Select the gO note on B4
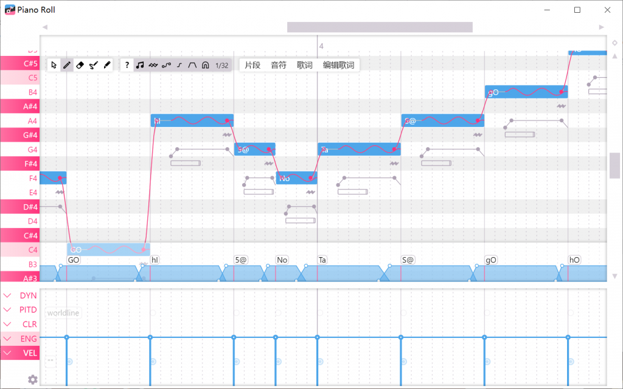This screenshot has width=623, height=389. click(526, 92)
